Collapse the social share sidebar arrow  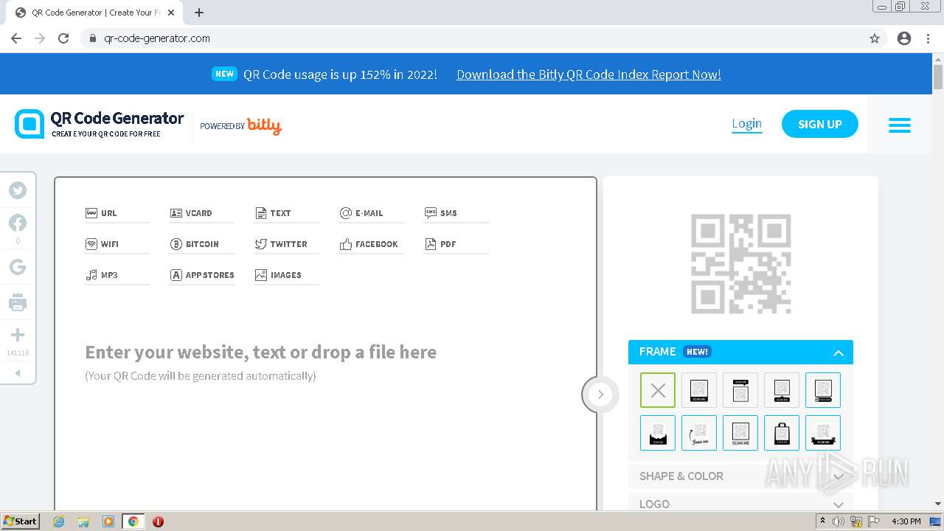coord(18,373)
